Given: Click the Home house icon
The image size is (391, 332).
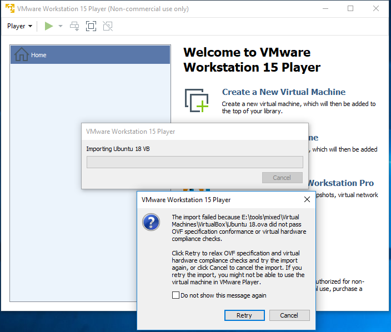Looking at the screenshot, I should point(22,54).
